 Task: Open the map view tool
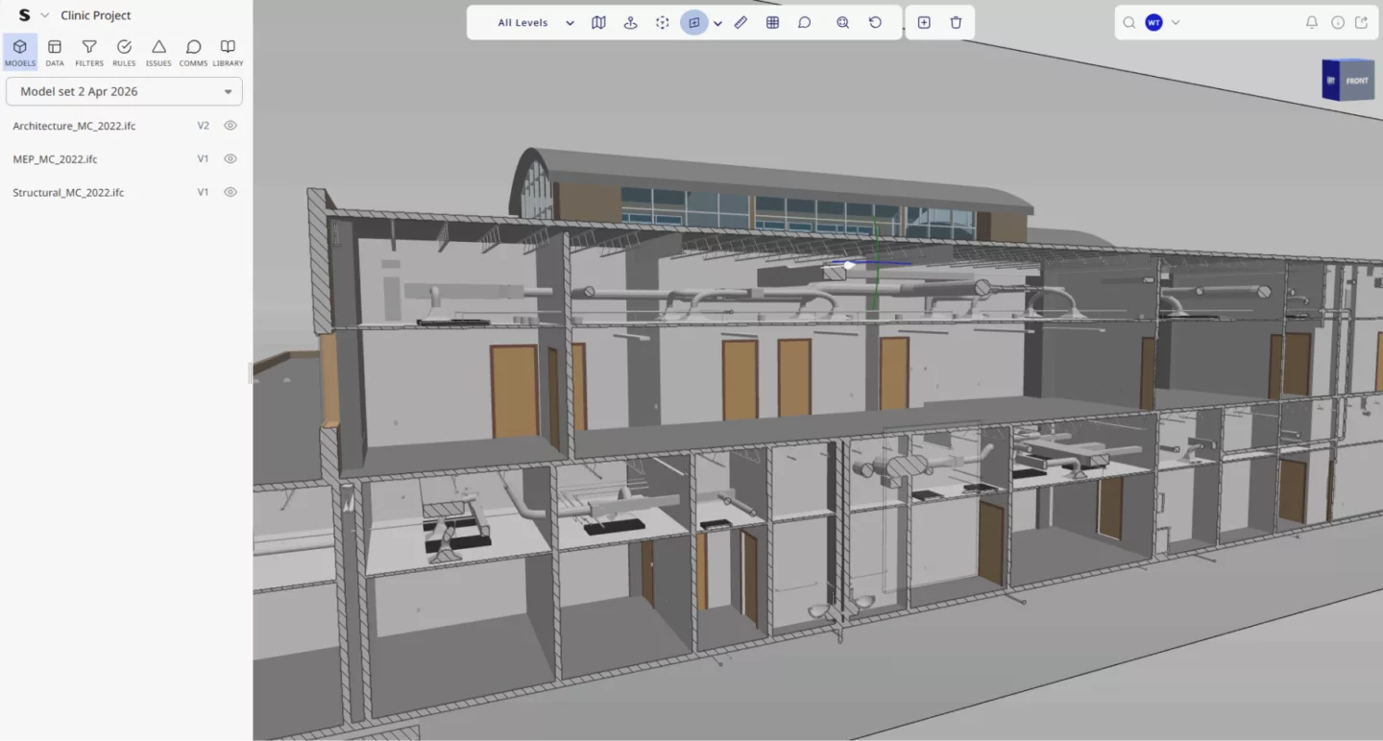click(x=598, y=23)
